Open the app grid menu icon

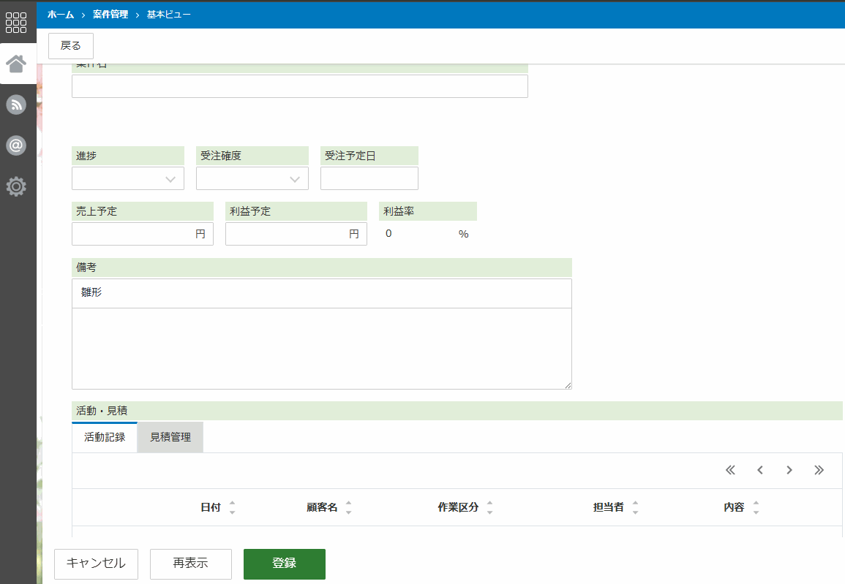pos(16,23)
